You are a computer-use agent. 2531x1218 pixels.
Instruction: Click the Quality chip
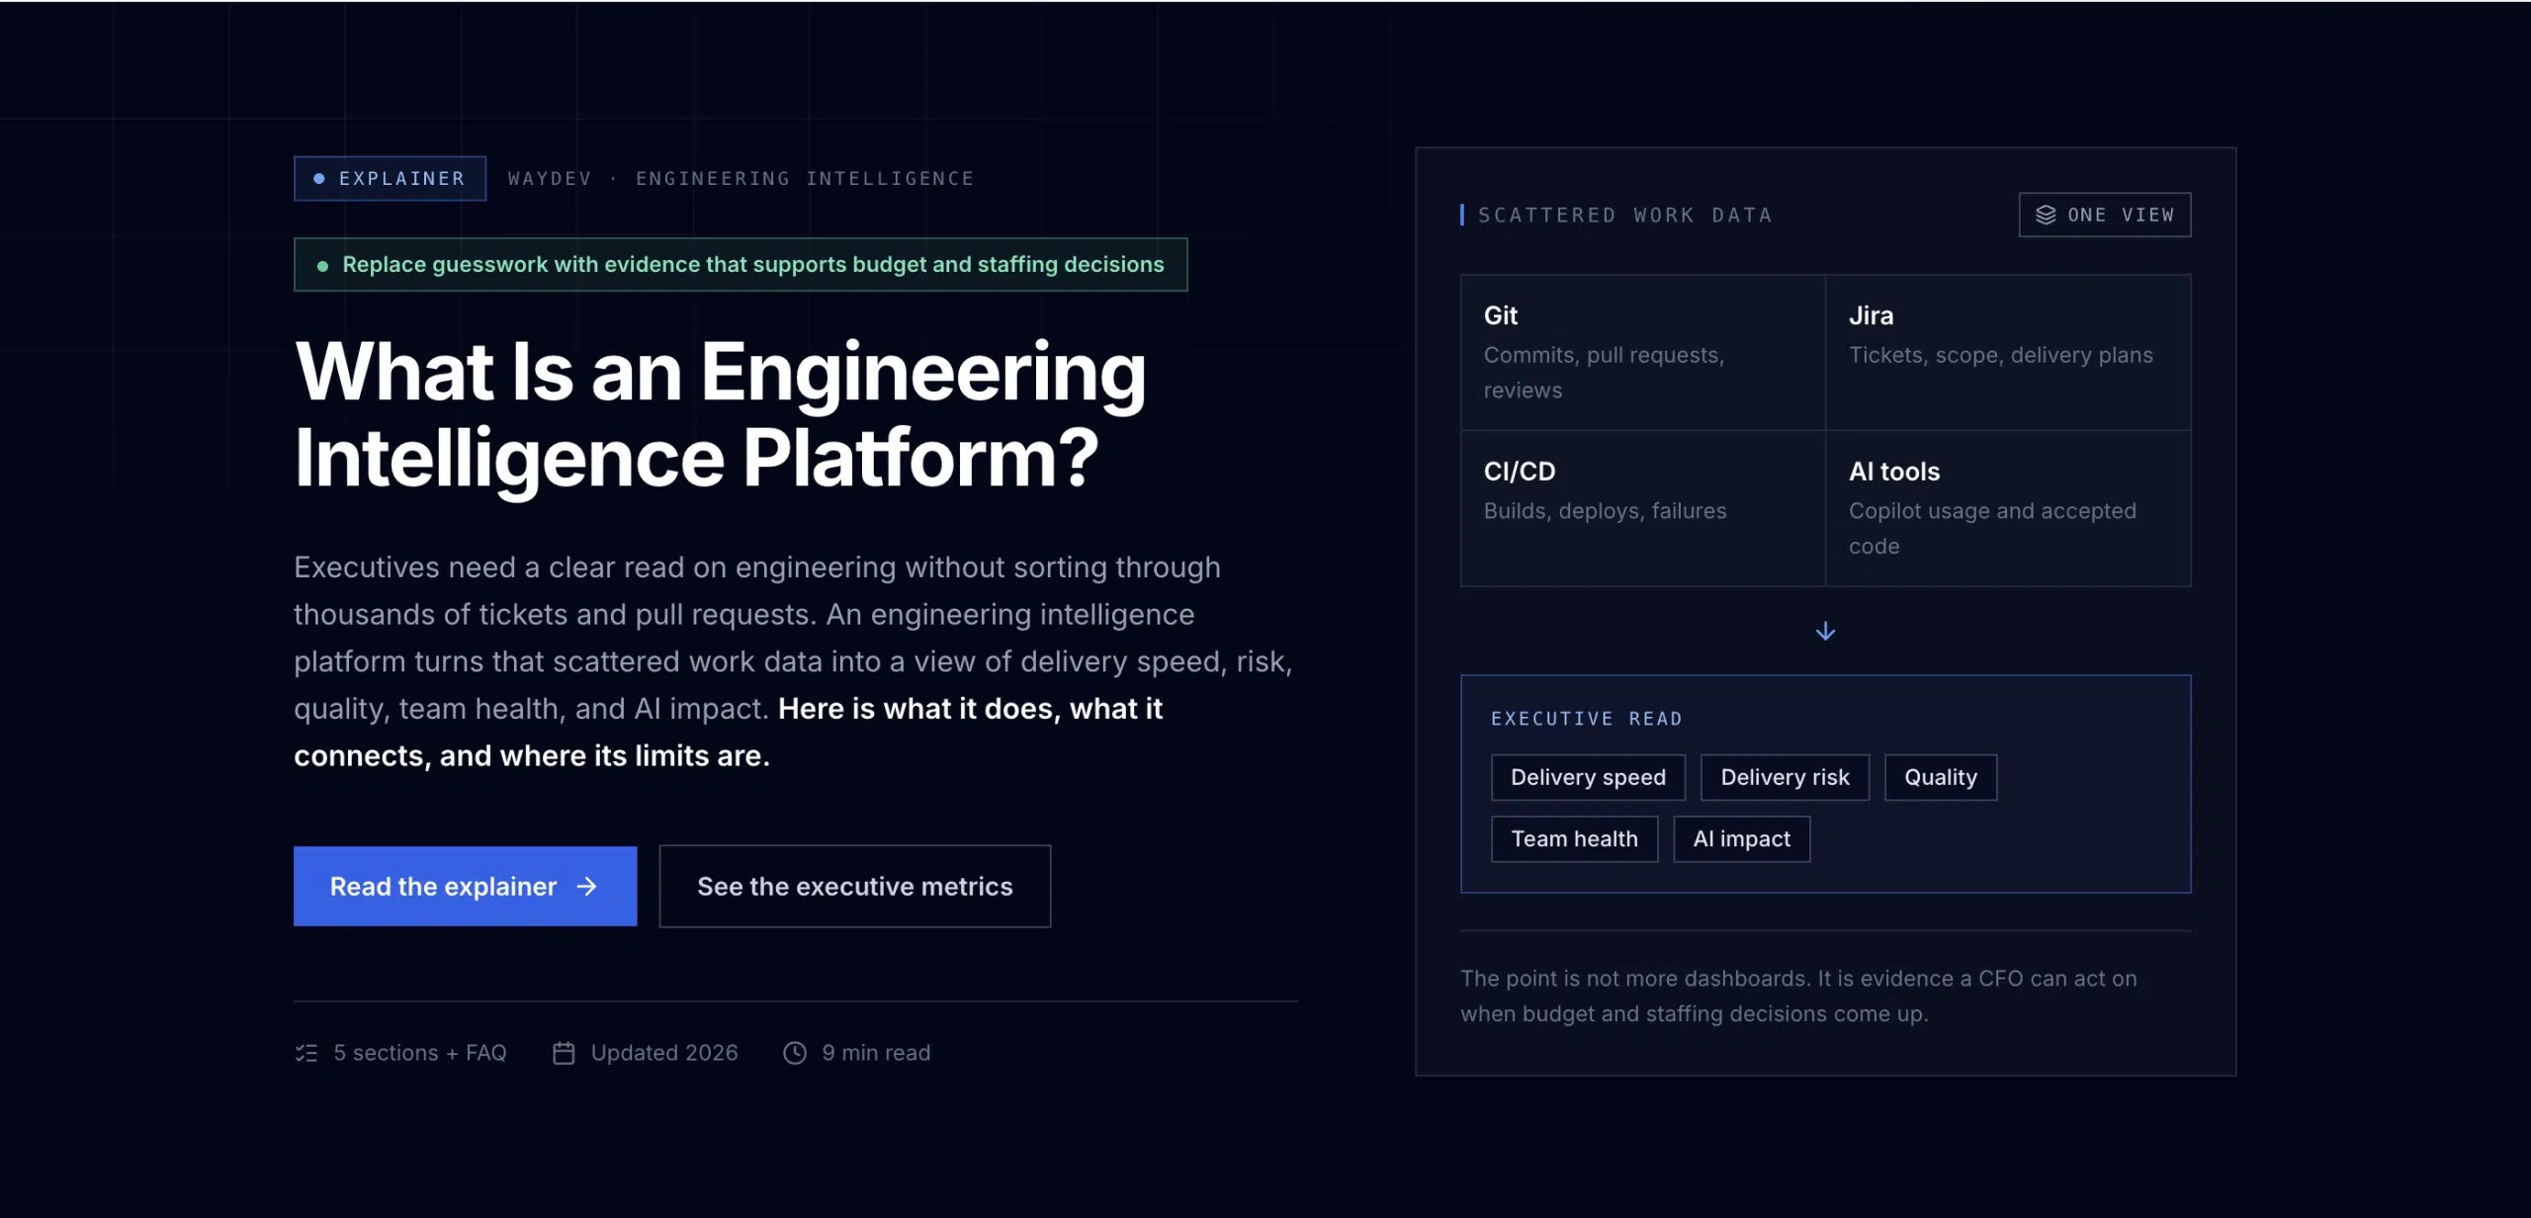[1940, 777]
